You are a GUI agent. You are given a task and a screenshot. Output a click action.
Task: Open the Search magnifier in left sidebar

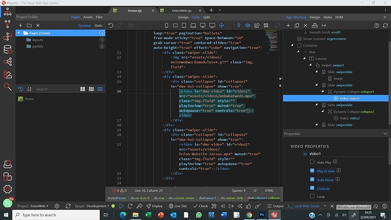click(7, 87)
